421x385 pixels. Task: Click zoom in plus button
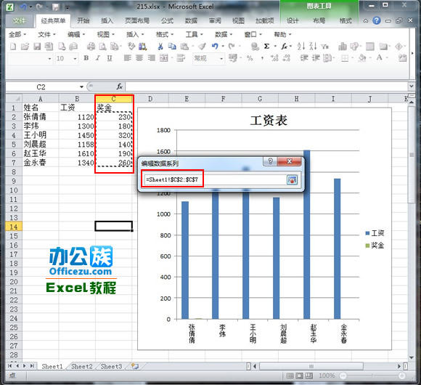401,376
